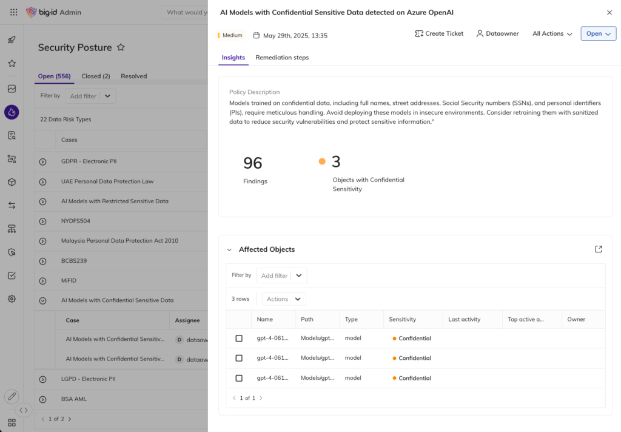
Task: Open the settings gear in left sidebar
Action: pyautogui.click(x=12, y=299)
